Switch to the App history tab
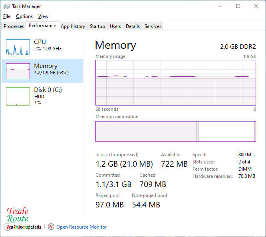Screen dimensions: 266x237 pyautogui.click(x=73, y=26)
